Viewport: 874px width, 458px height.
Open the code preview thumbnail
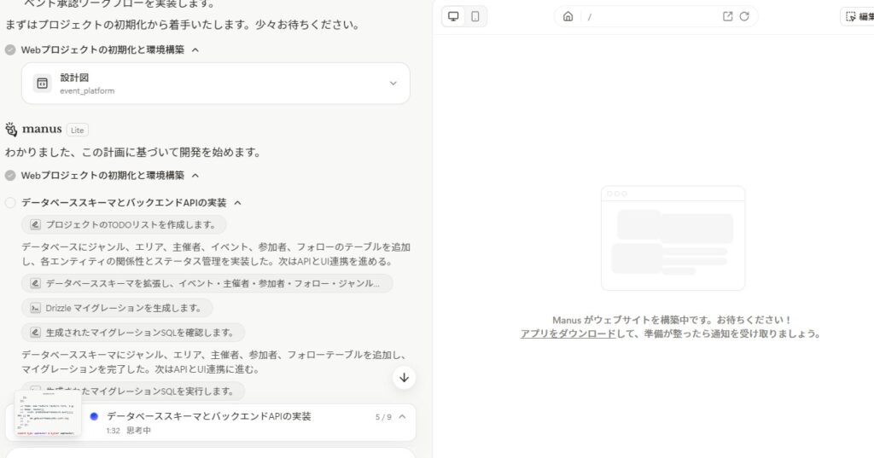(x=48, y=415)
